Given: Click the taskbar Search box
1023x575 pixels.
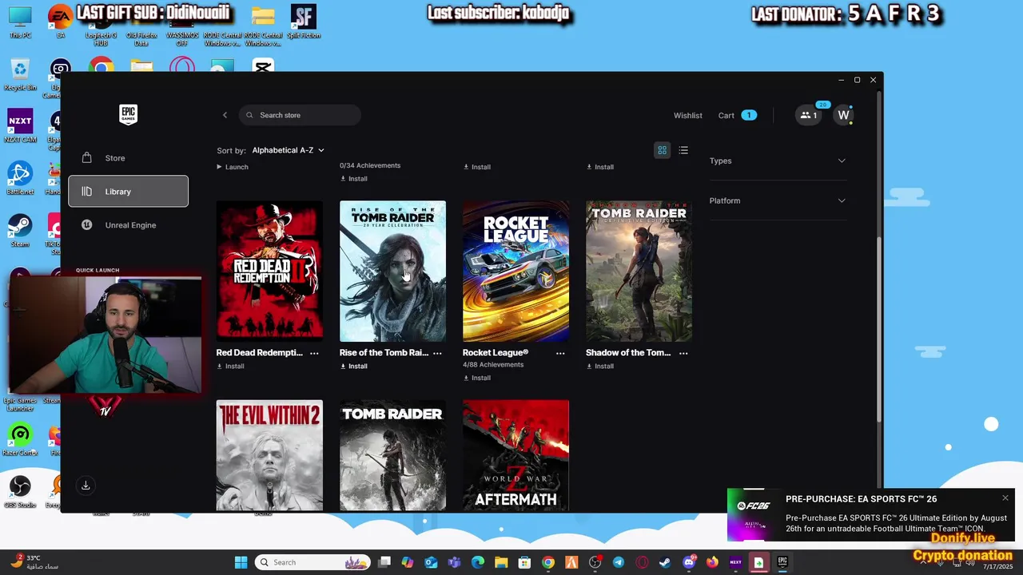Looking at the screenshot, I should (x=312, y=562).
